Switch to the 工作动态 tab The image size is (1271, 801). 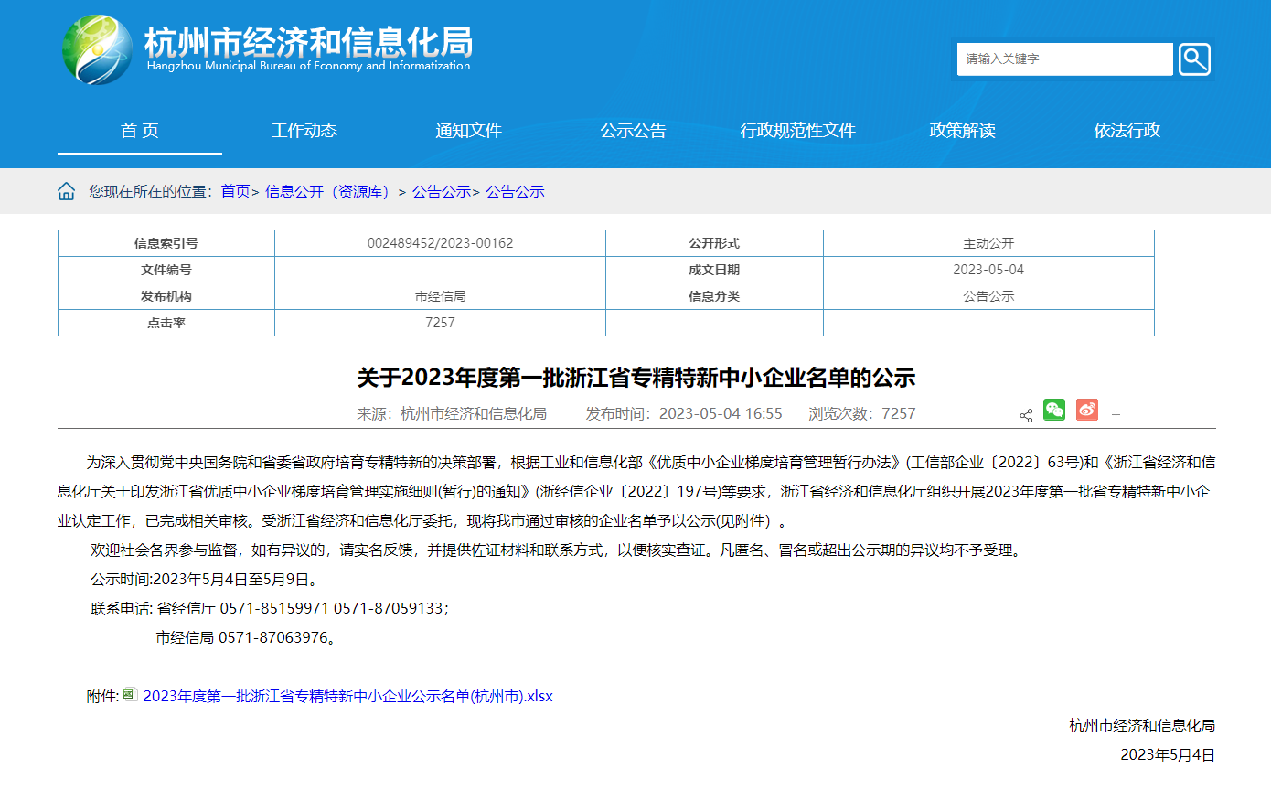(304, 131)
